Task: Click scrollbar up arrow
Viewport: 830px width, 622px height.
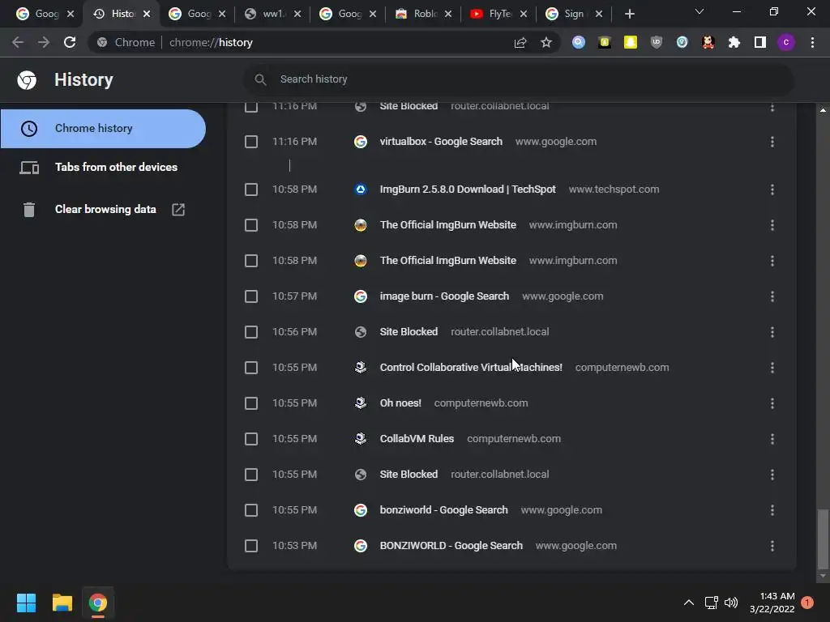Action: pos(823,110)
